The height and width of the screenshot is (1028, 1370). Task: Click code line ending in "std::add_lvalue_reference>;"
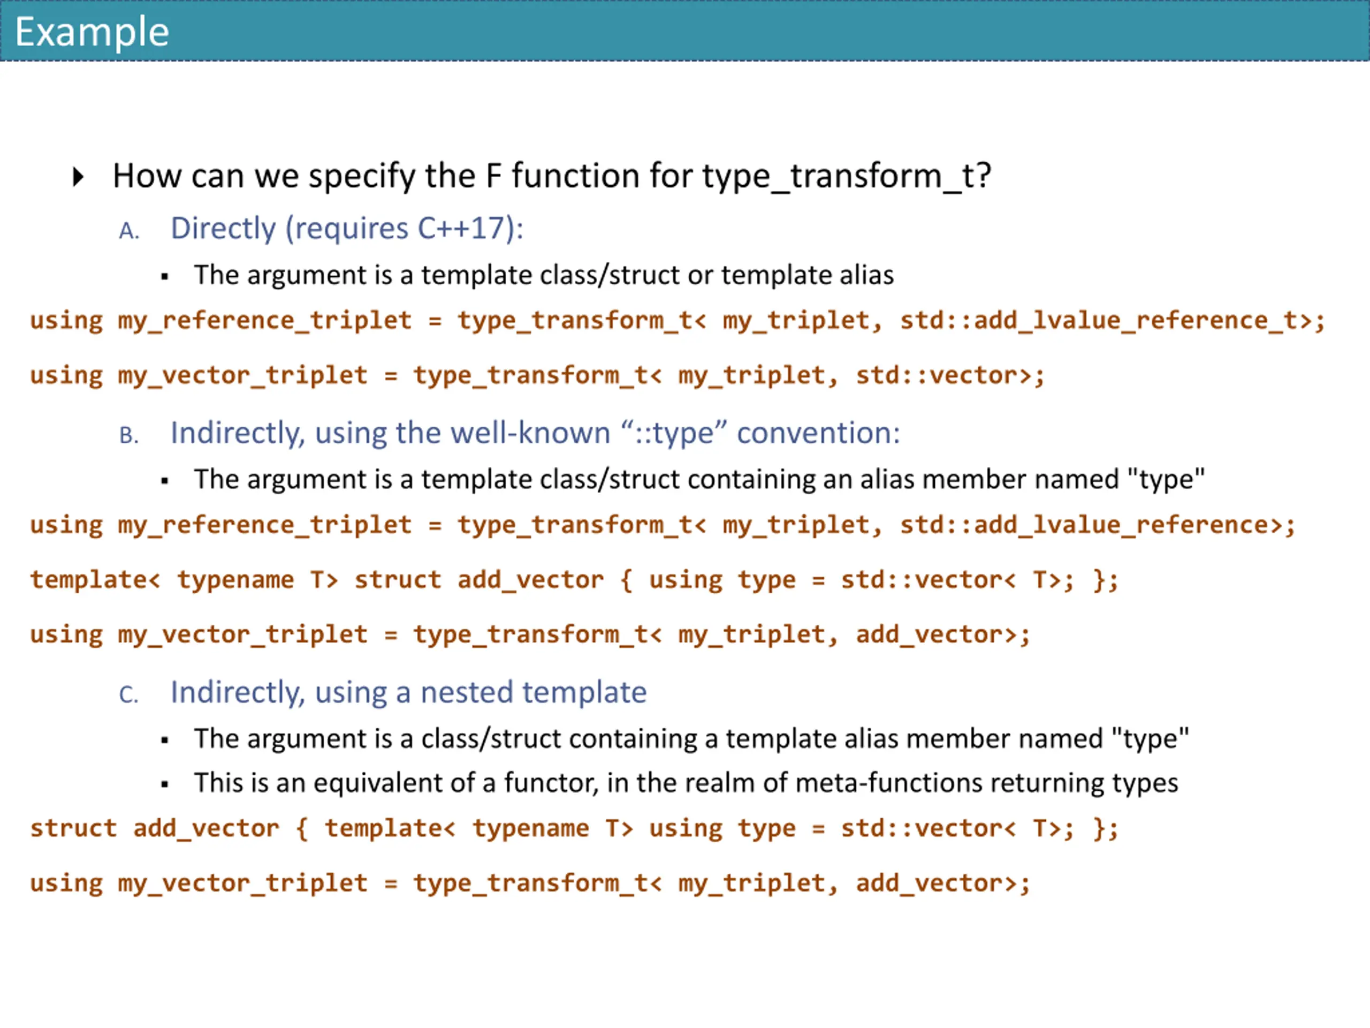click(663, 525)
